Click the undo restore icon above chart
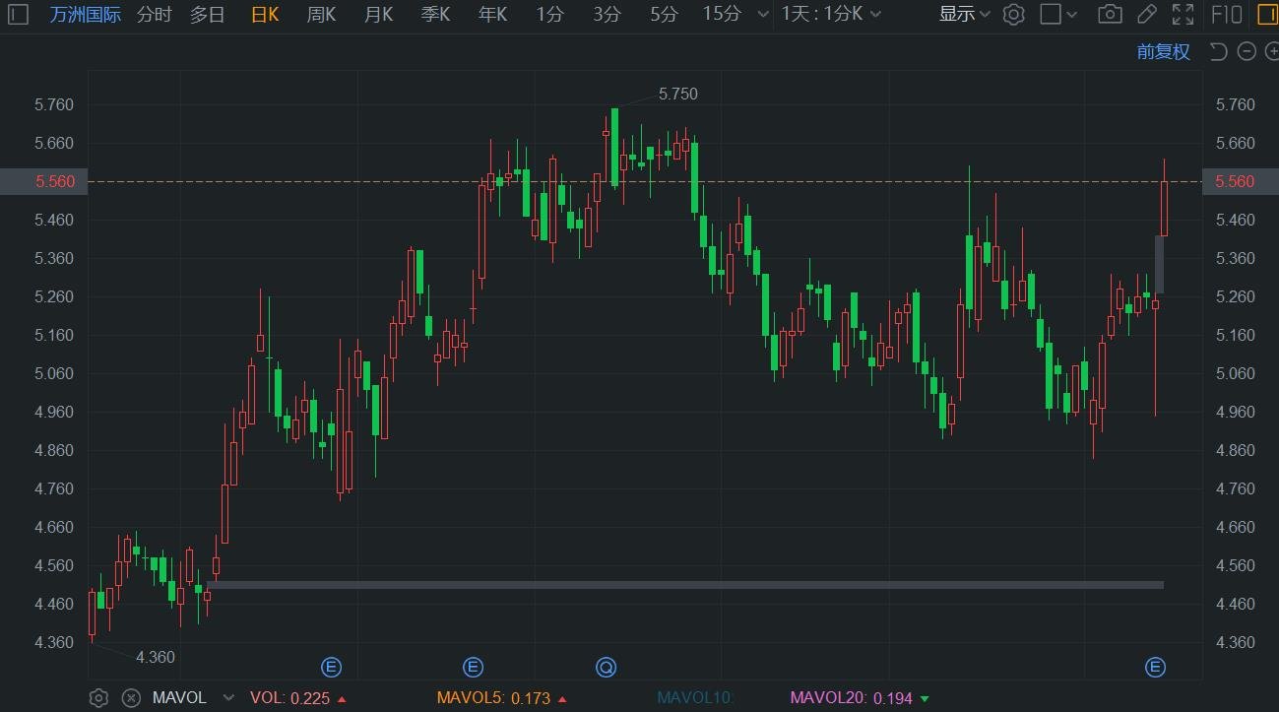Viewport: 1279px width, 712px height. (1217, 50)
